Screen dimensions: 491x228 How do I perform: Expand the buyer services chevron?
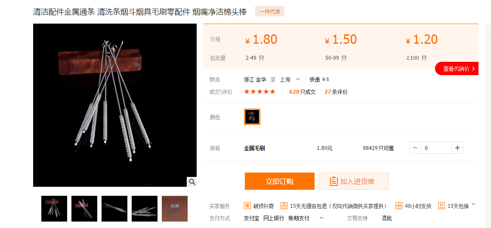473,204
